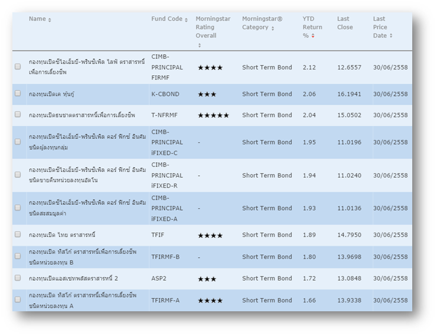Click the three-star rating for K-CBOND
This screenshot has height=336, width=437.
tap(207, 94)
